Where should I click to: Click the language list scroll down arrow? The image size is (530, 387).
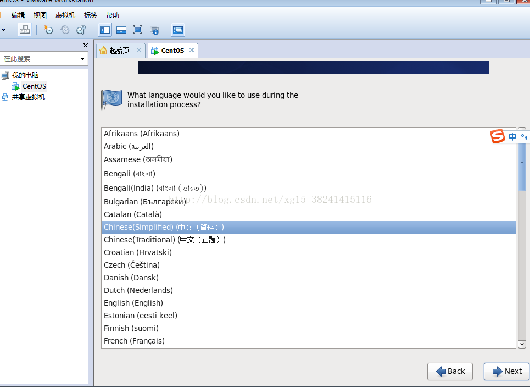coord(522,344)
